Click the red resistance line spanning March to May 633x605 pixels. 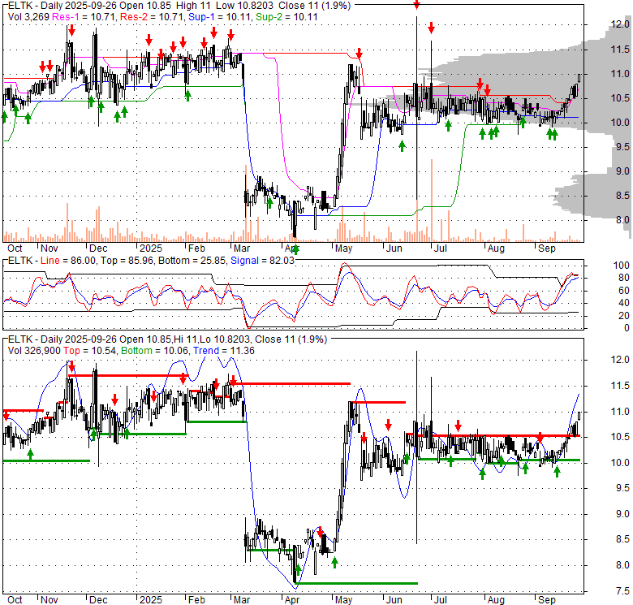point(291,383)
